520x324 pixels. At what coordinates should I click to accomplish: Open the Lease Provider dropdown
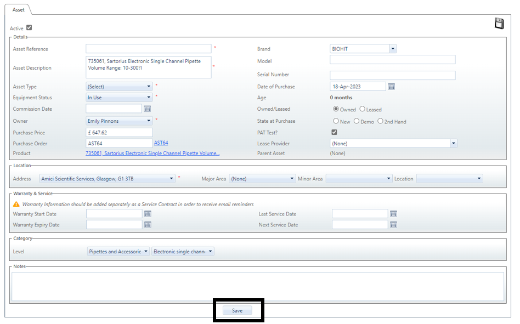(x=393, y=144)
